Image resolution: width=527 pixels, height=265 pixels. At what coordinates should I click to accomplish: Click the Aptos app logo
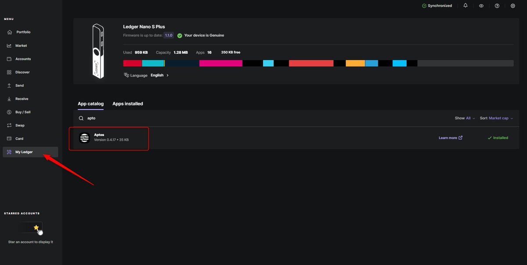point(84,138)
